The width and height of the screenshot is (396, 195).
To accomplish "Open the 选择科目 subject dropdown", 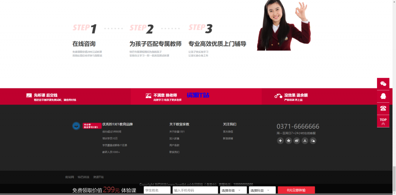I will (x=263, y=190).
